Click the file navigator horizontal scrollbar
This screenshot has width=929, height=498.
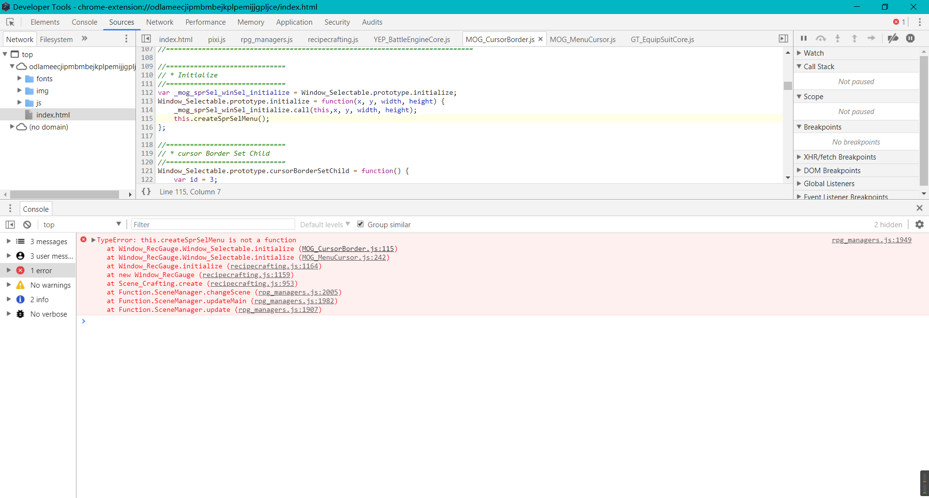pos(65,194)
